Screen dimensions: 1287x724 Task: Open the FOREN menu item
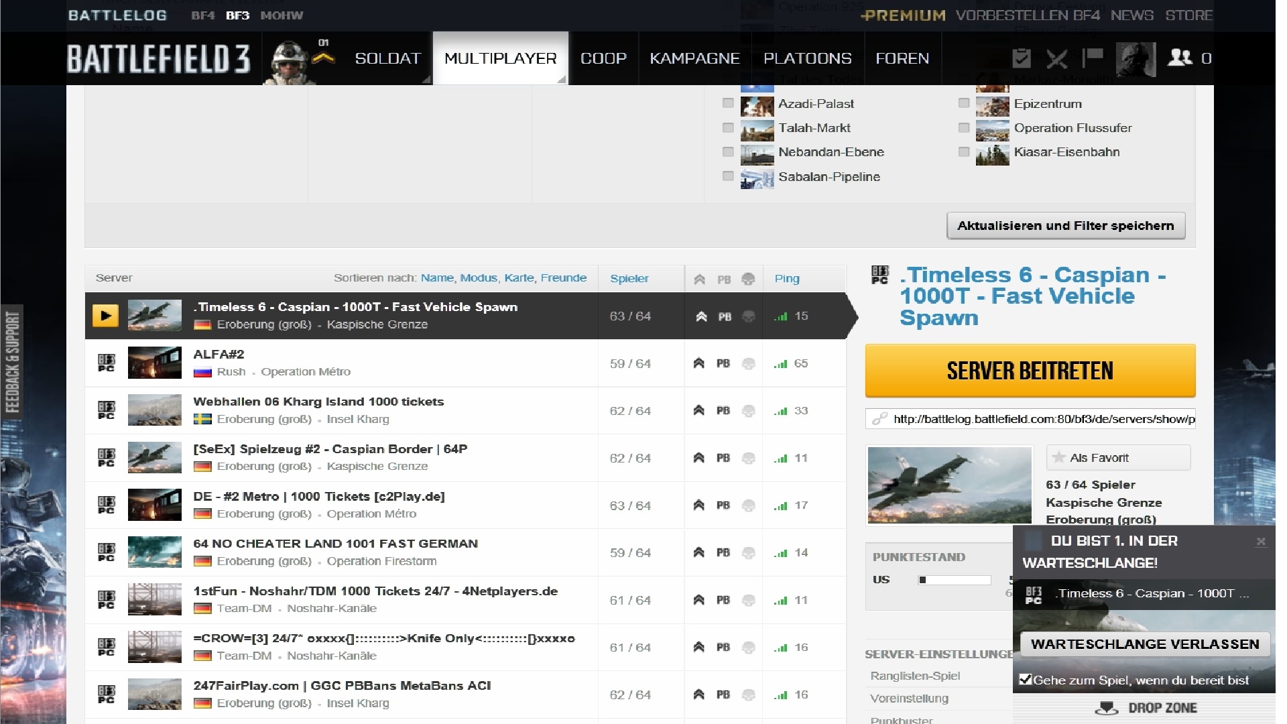902,58
